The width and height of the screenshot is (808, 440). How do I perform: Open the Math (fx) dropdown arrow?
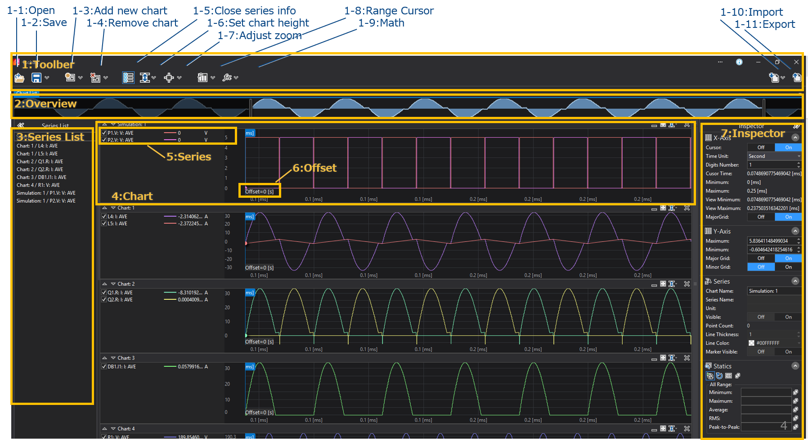236,78
